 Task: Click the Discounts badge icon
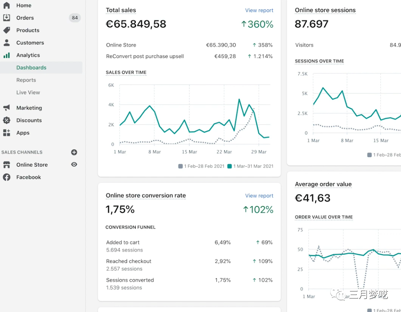point(7,120)
